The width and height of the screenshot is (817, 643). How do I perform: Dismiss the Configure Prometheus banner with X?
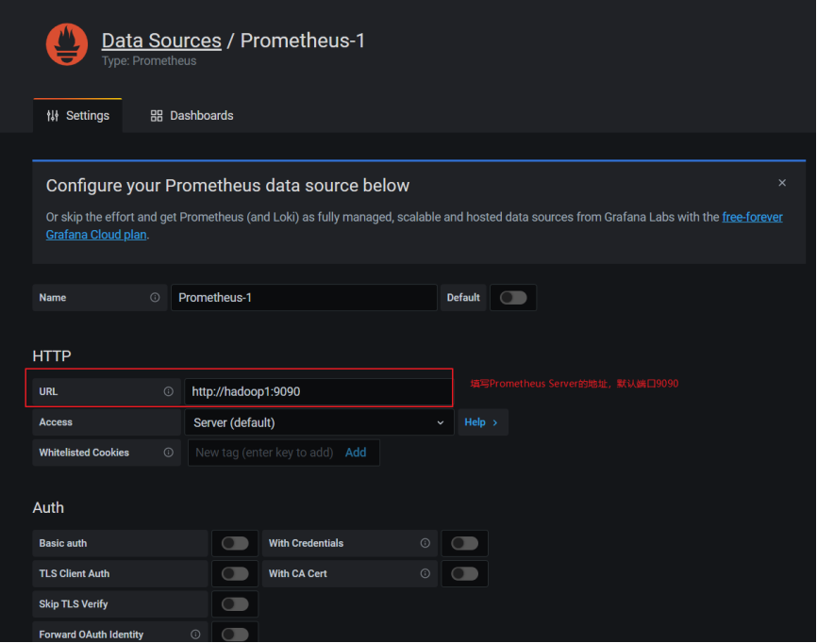click(x=781, y=183)
